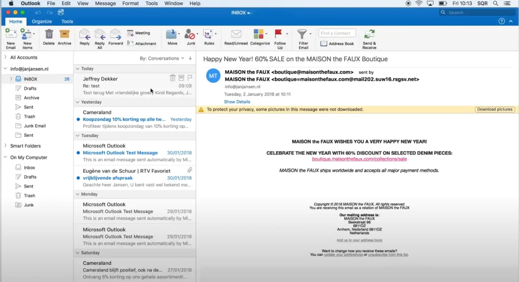Click the Show Details link

click(x=237, y=102)
